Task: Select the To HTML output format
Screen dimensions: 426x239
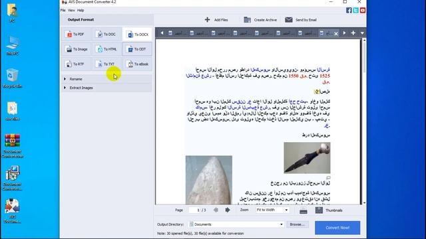Action: click(x=106, y=49)
